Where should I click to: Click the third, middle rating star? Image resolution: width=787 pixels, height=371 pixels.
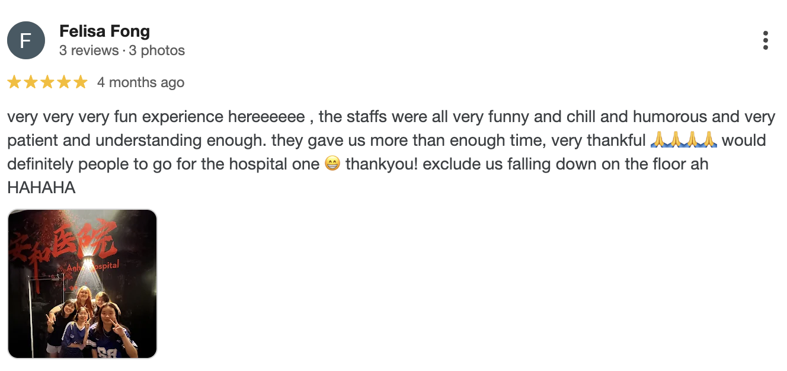coord(47,82)
